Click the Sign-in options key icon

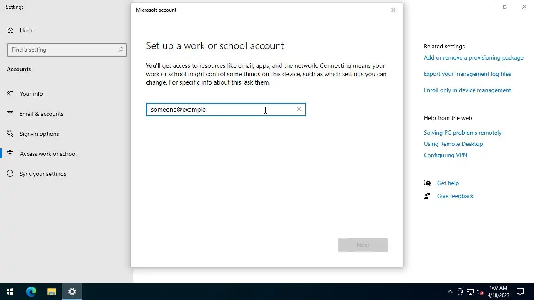tap(10, 133)
